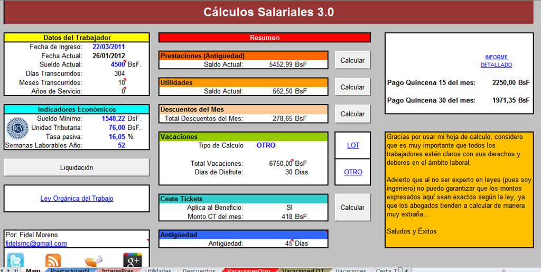Click the Calcular button for Prestaciones
The image size is (541, 272).
point(352,60)
